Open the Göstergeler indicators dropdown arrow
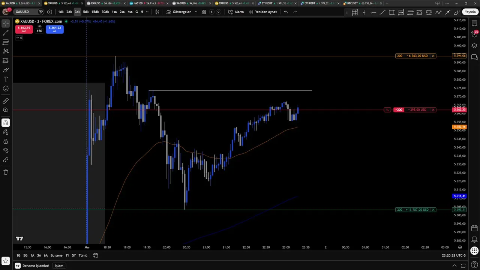The image size is (480, 270). click(196, 12)
